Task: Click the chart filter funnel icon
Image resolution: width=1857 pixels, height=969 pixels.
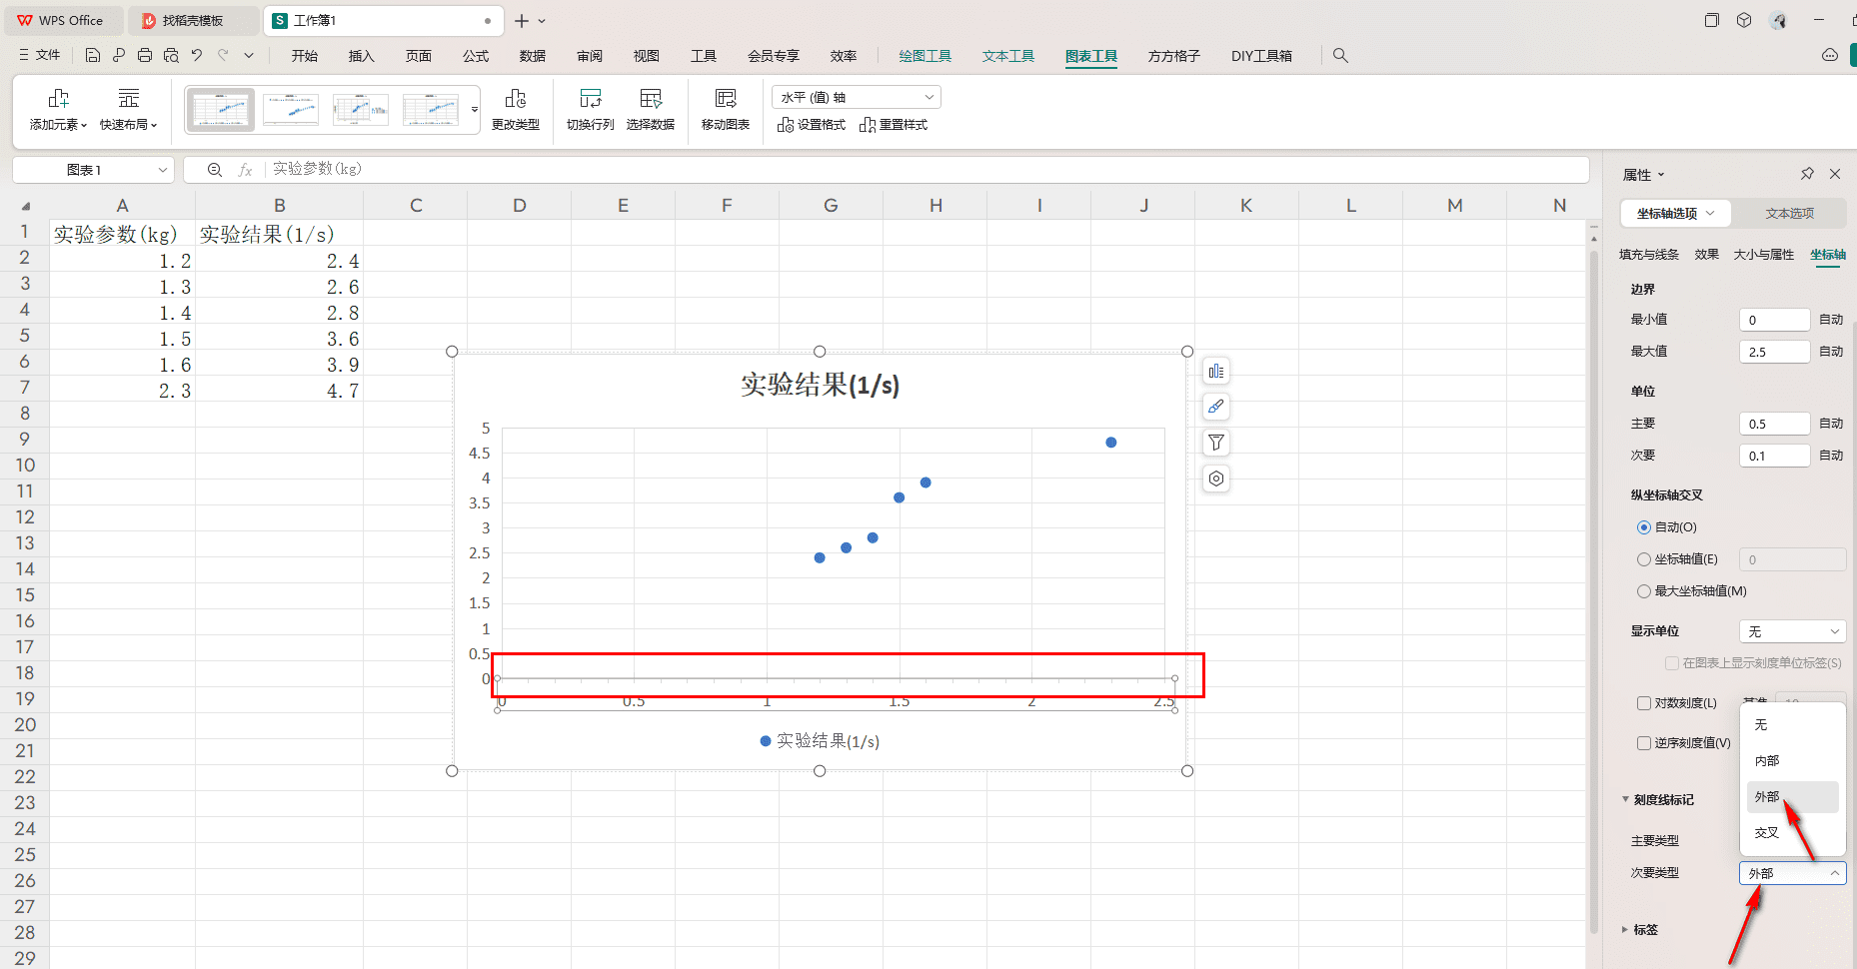Action: pyautogui.click(x=1216, y=443)
